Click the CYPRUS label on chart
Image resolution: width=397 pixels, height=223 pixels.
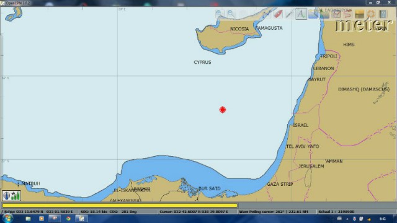coord(202,62)
